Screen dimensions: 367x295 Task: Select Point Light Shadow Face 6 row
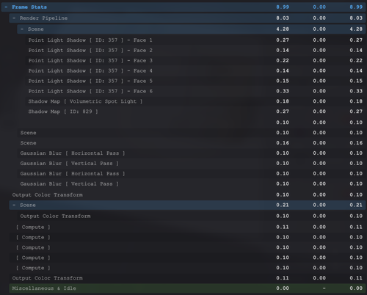(x=195, y=91)
